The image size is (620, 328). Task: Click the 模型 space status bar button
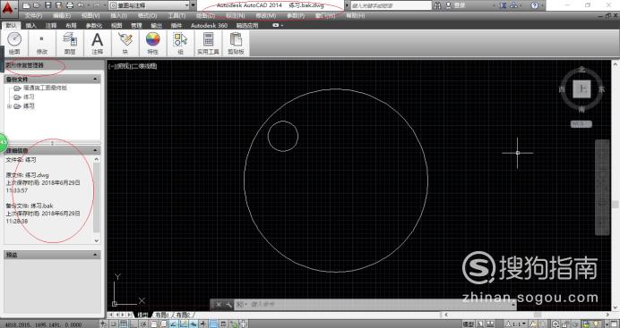[469, 324]
